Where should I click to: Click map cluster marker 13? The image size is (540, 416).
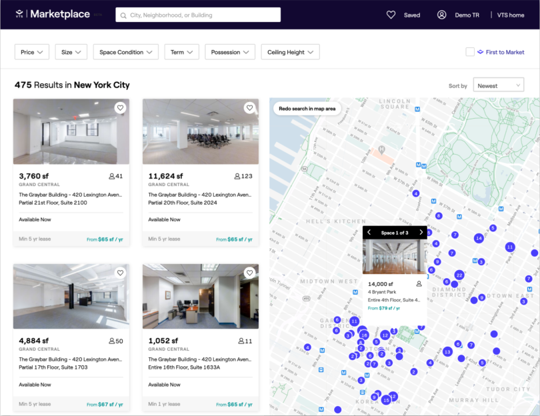coord(447,351)
